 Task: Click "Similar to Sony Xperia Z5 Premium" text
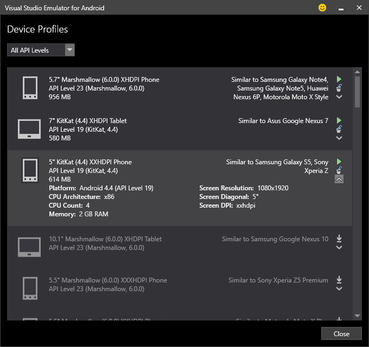click(x=278, y=280)
